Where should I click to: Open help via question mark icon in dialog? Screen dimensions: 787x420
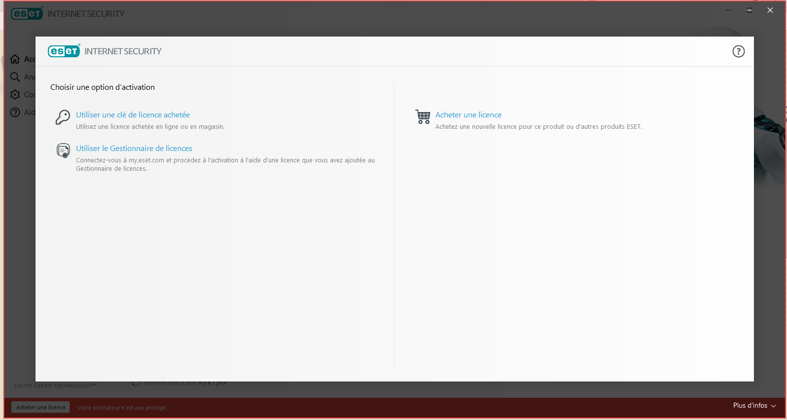click(x=738, y=51)
